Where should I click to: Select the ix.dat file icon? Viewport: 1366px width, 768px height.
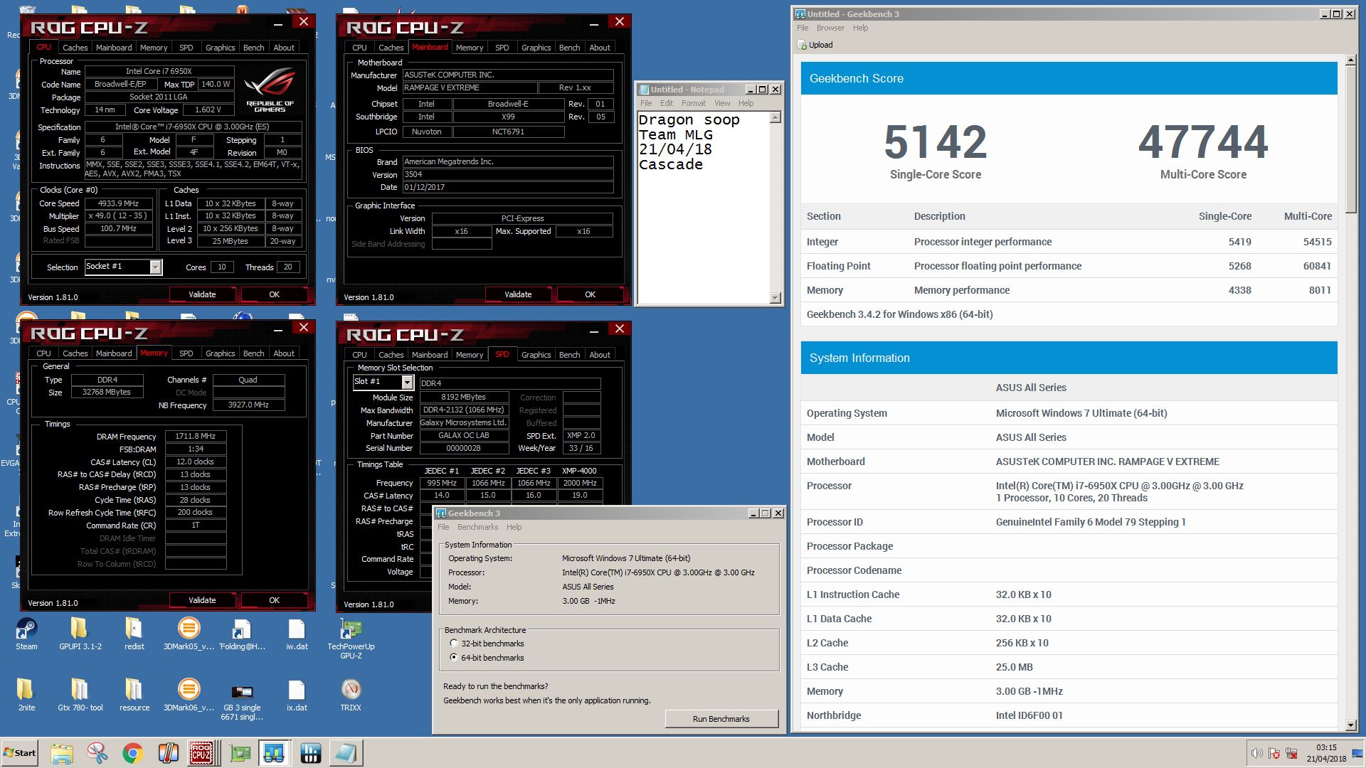pyautogui.click(x=297, y=695)
